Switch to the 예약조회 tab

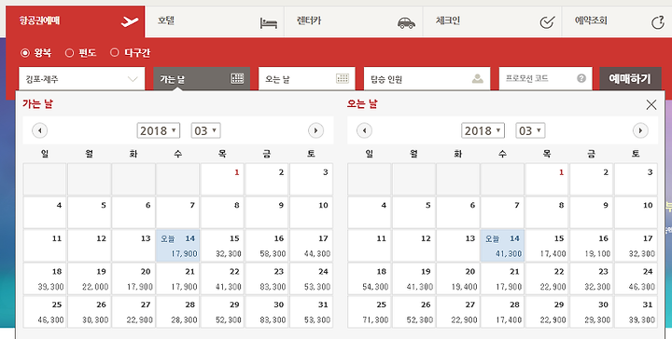(x=617, y=21)
